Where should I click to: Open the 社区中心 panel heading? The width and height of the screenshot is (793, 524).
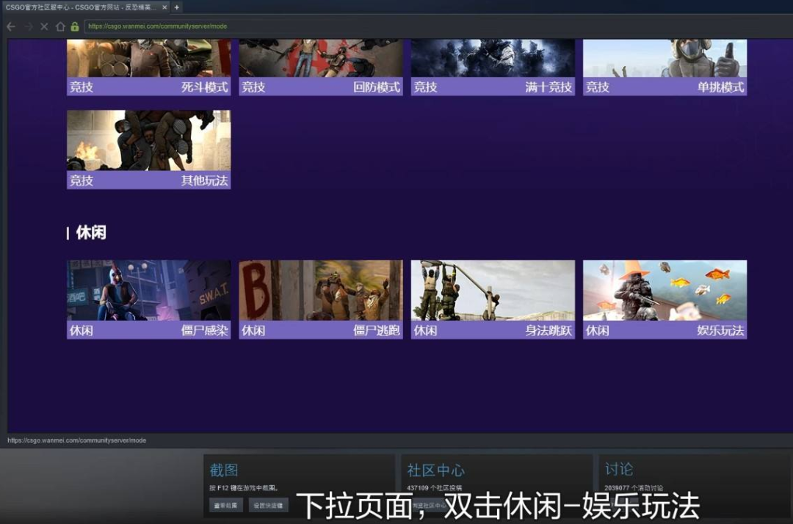pyautogui.click(x=435, y=470)
